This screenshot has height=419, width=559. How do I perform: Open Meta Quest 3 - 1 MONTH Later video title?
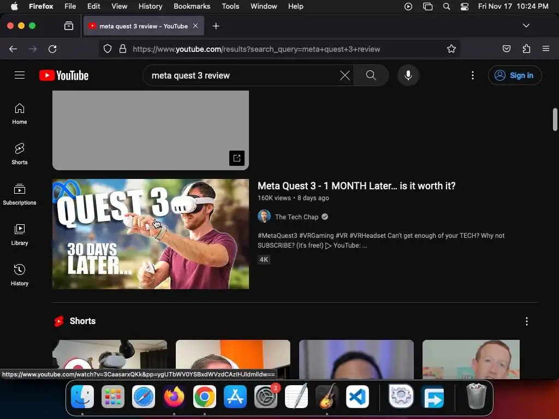[356, 185]
